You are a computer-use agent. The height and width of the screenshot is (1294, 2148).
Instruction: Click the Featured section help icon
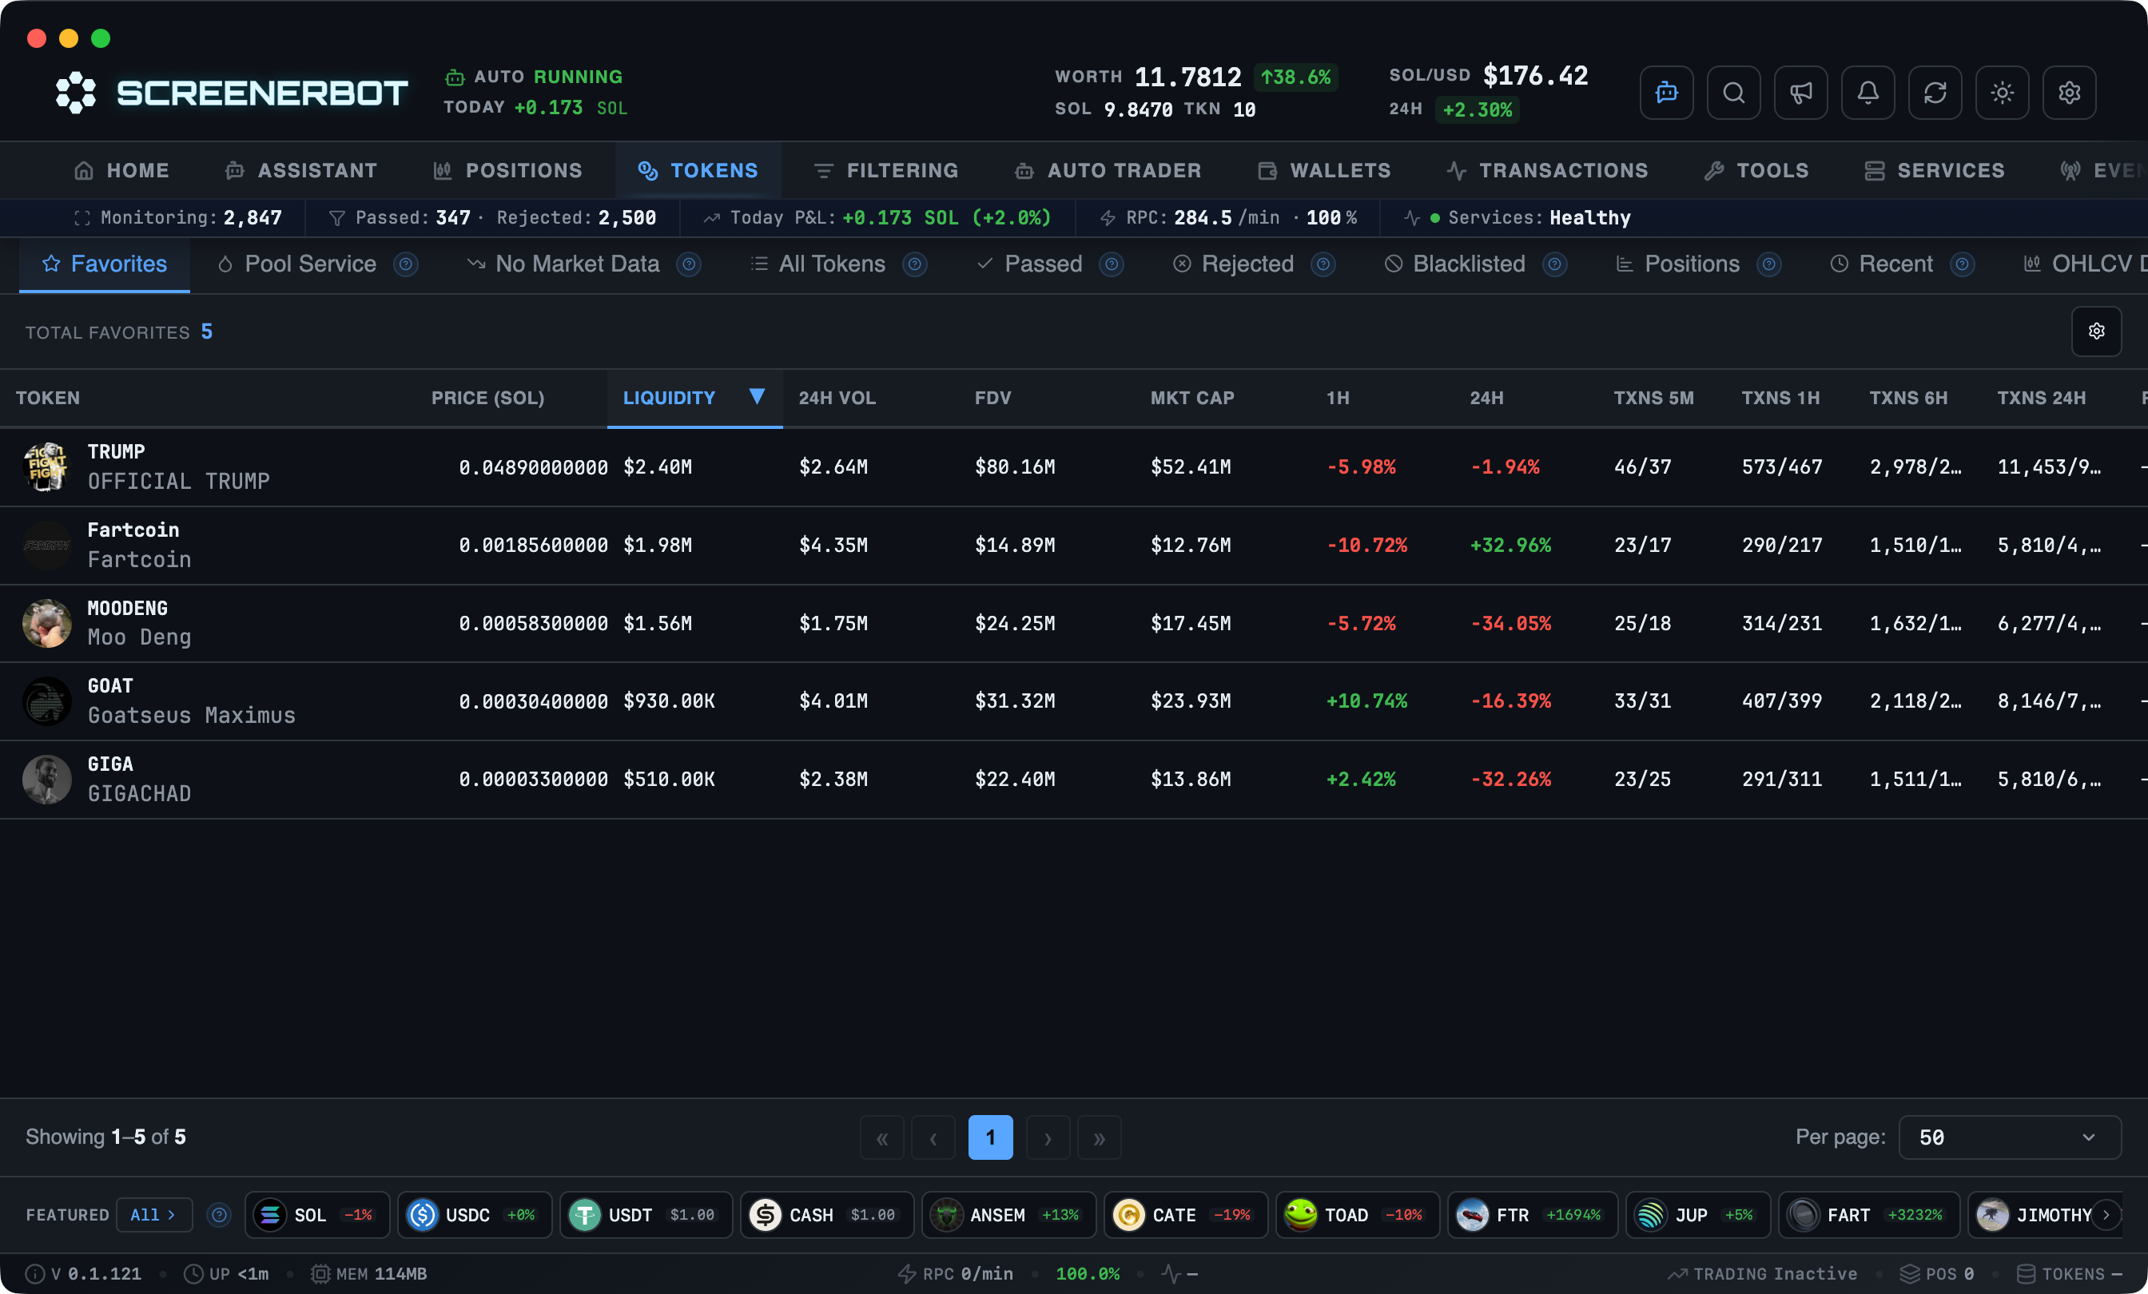tap(219, 1214)
